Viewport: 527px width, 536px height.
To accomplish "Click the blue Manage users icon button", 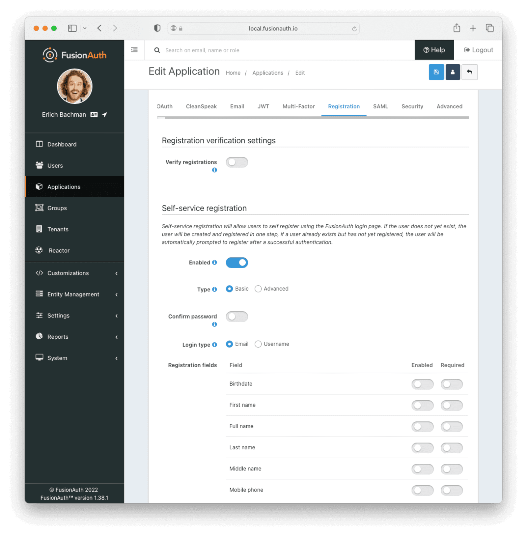I will (453, 72).
